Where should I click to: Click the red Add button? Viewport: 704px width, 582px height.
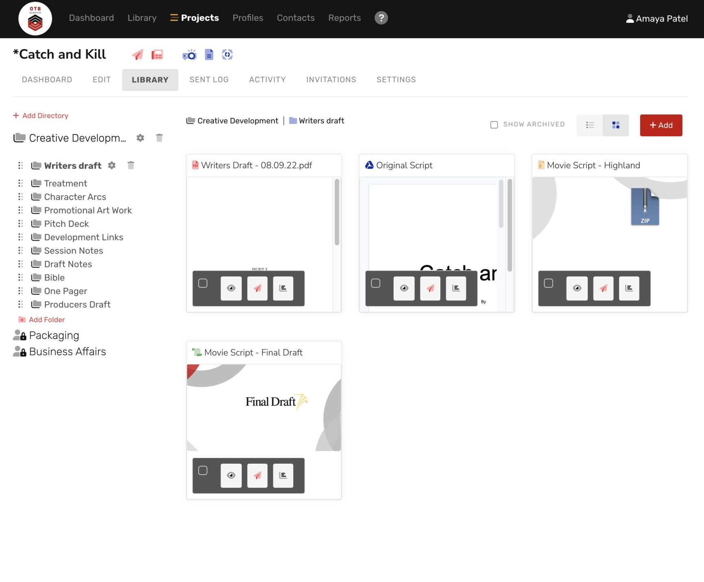[x=661, y=125]
